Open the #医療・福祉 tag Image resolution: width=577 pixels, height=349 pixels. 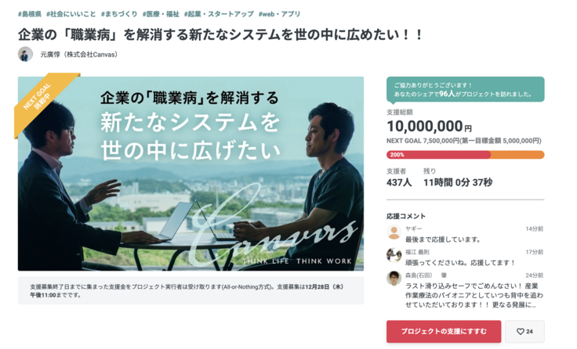pos(161,14)
